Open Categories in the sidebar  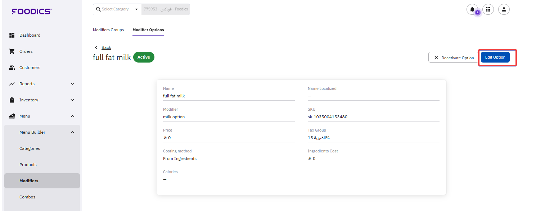[30, 148]
